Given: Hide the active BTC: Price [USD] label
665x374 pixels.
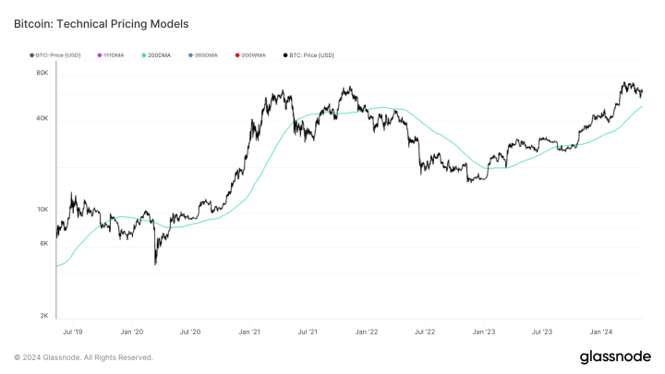Looking at the screenshot, I should (x=312, y=55).
